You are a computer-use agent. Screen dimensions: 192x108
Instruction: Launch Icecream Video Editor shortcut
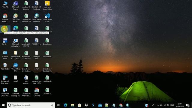[47, 5]
